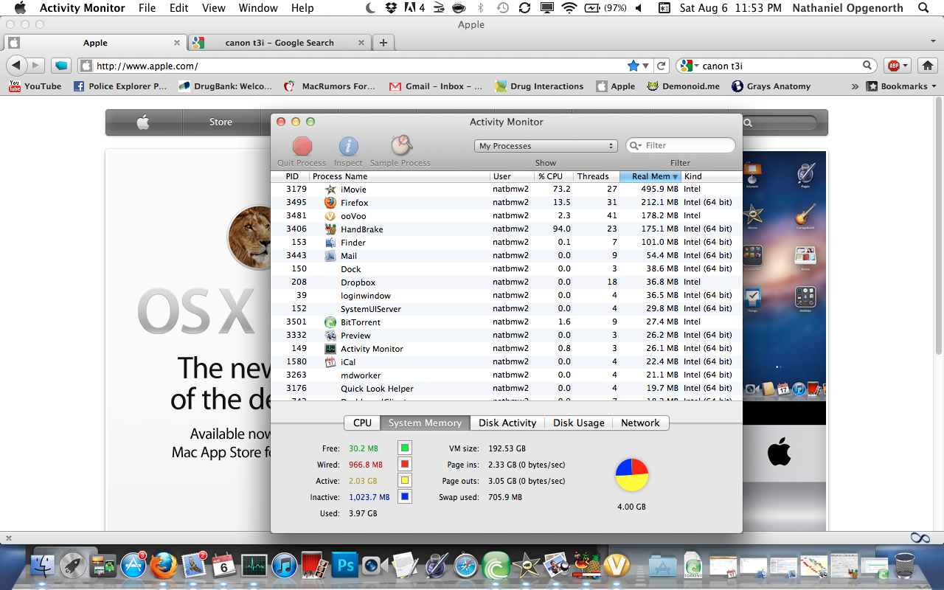This screenshot has width=944, height=590.
Task: Sort by the Real Mem column header
Action: [651, 176]
